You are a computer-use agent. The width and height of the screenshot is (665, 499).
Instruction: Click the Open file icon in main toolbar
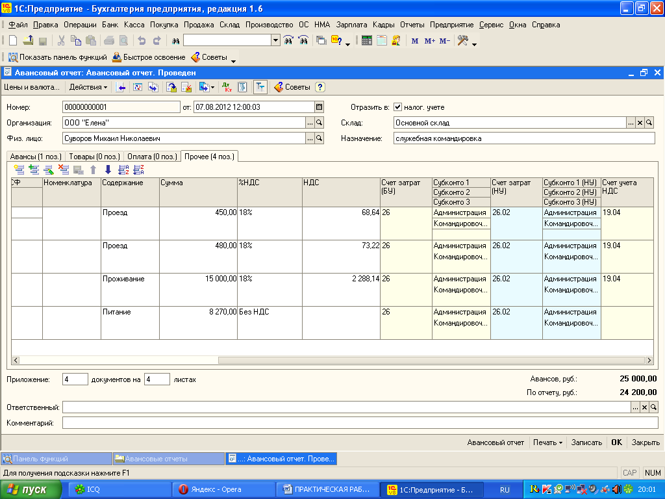coord(28,41)
